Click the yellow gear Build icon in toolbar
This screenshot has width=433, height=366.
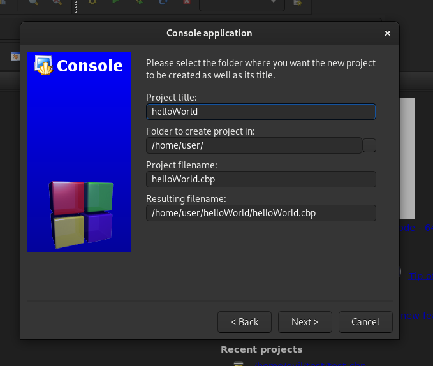(92, 3)
